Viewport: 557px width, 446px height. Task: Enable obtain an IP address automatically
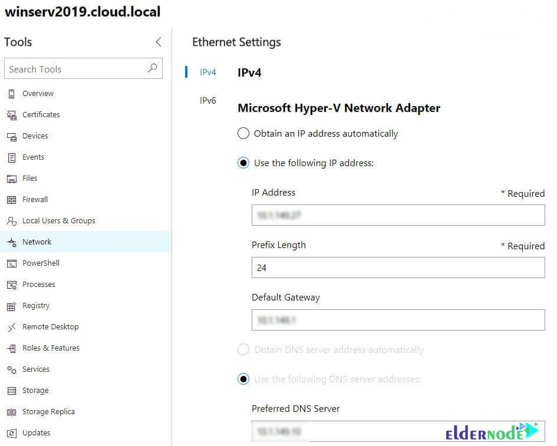click(243, 133)
